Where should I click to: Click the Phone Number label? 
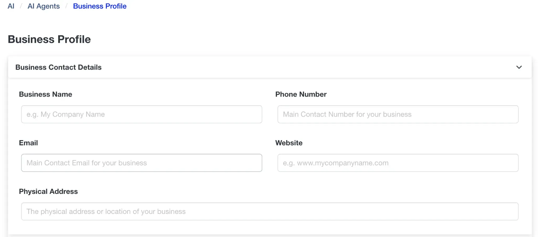point(301,94)
